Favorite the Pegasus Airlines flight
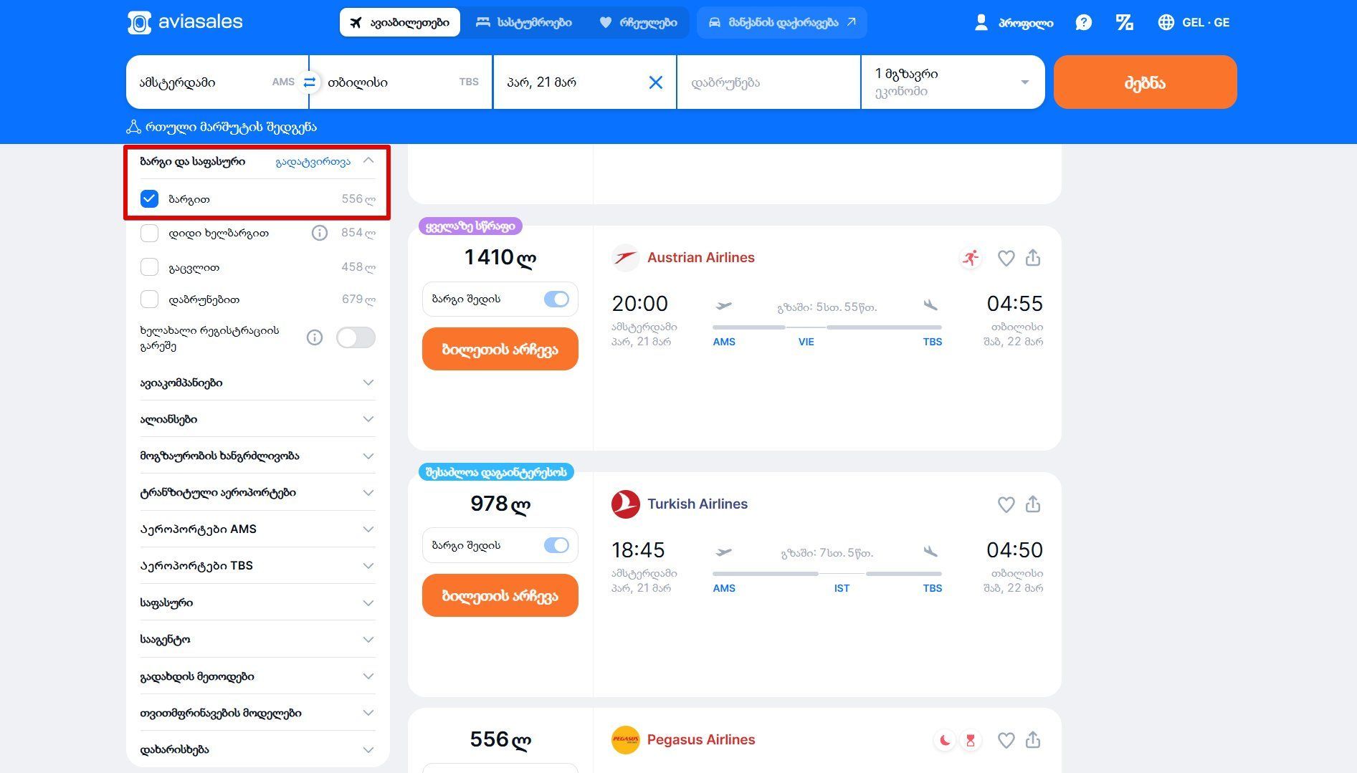The width and height of the screenshot is (1357, 773). [1006, 740]
